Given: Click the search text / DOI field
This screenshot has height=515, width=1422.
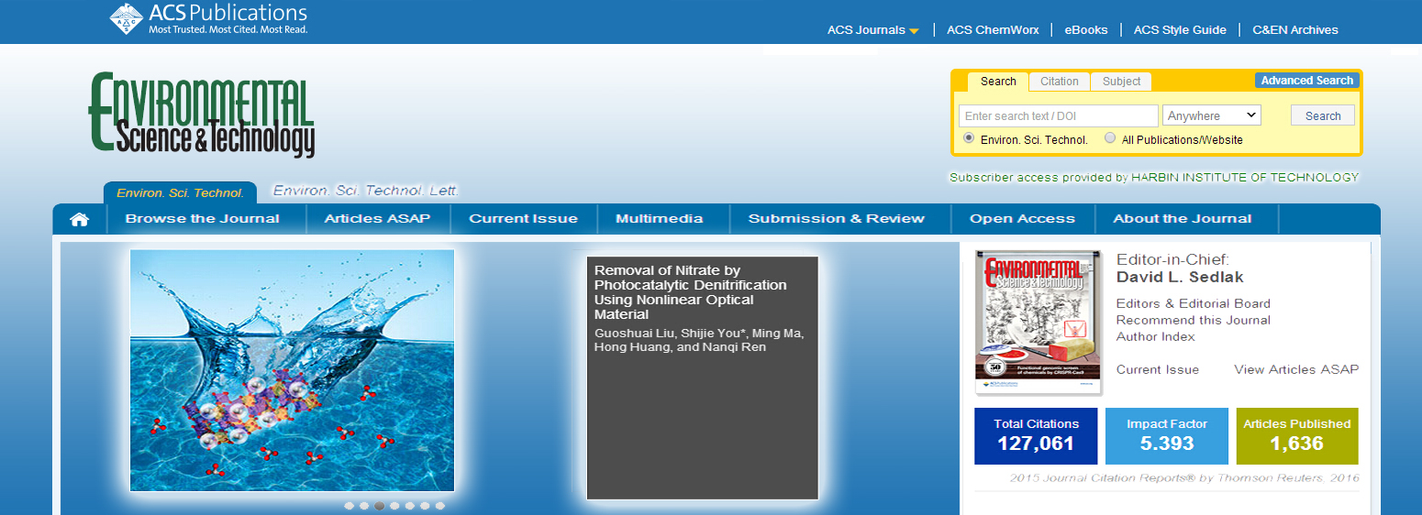Looking at the screenshot, I should [x=1058, y=115].
